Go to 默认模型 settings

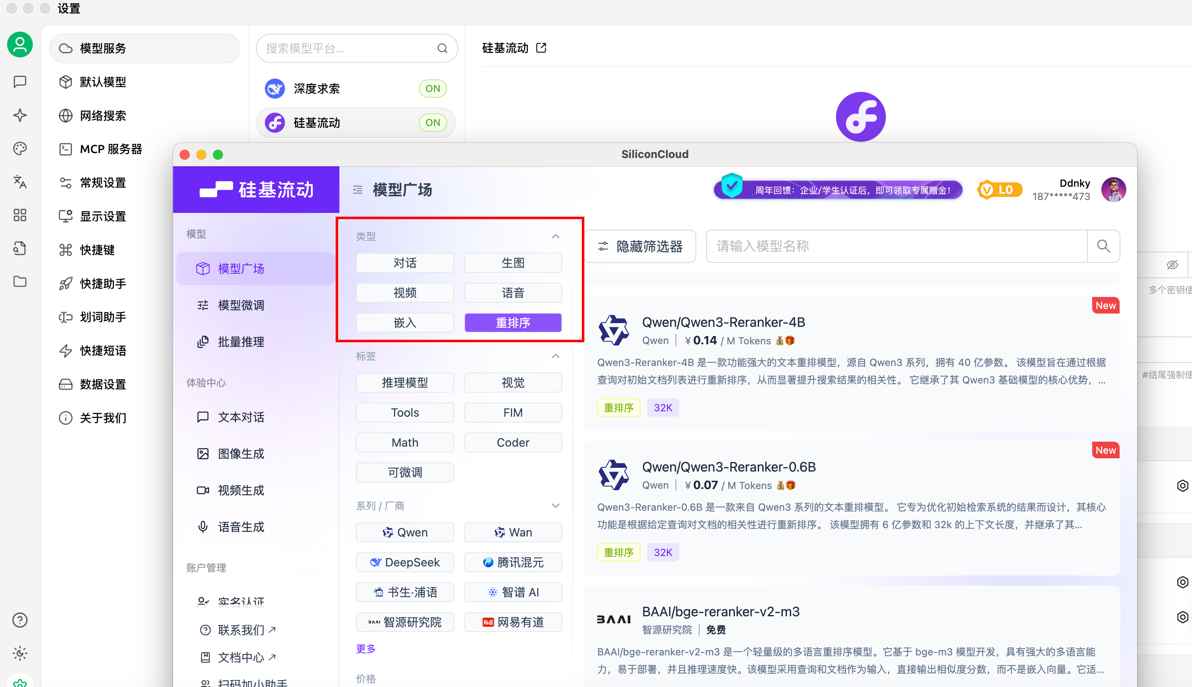point(144,82)
